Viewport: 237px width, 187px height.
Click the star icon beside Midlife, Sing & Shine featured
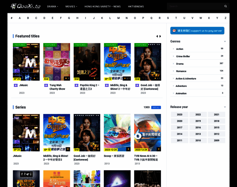107,85
